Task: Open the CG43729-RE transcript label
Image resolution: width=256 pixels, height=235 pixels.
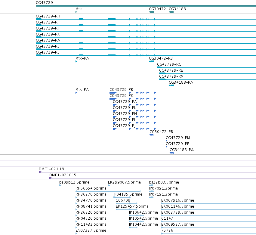Action: (x=171, y=70)
